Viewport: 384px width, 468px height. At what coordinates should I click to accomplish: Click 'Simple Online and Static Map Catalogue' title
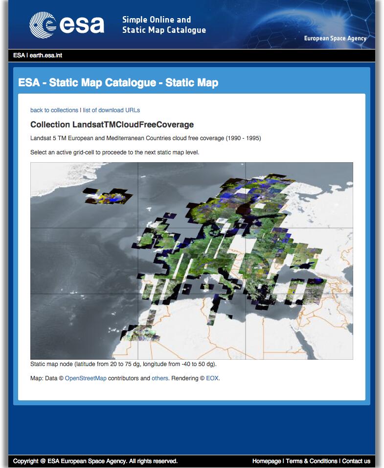[164, 25]
